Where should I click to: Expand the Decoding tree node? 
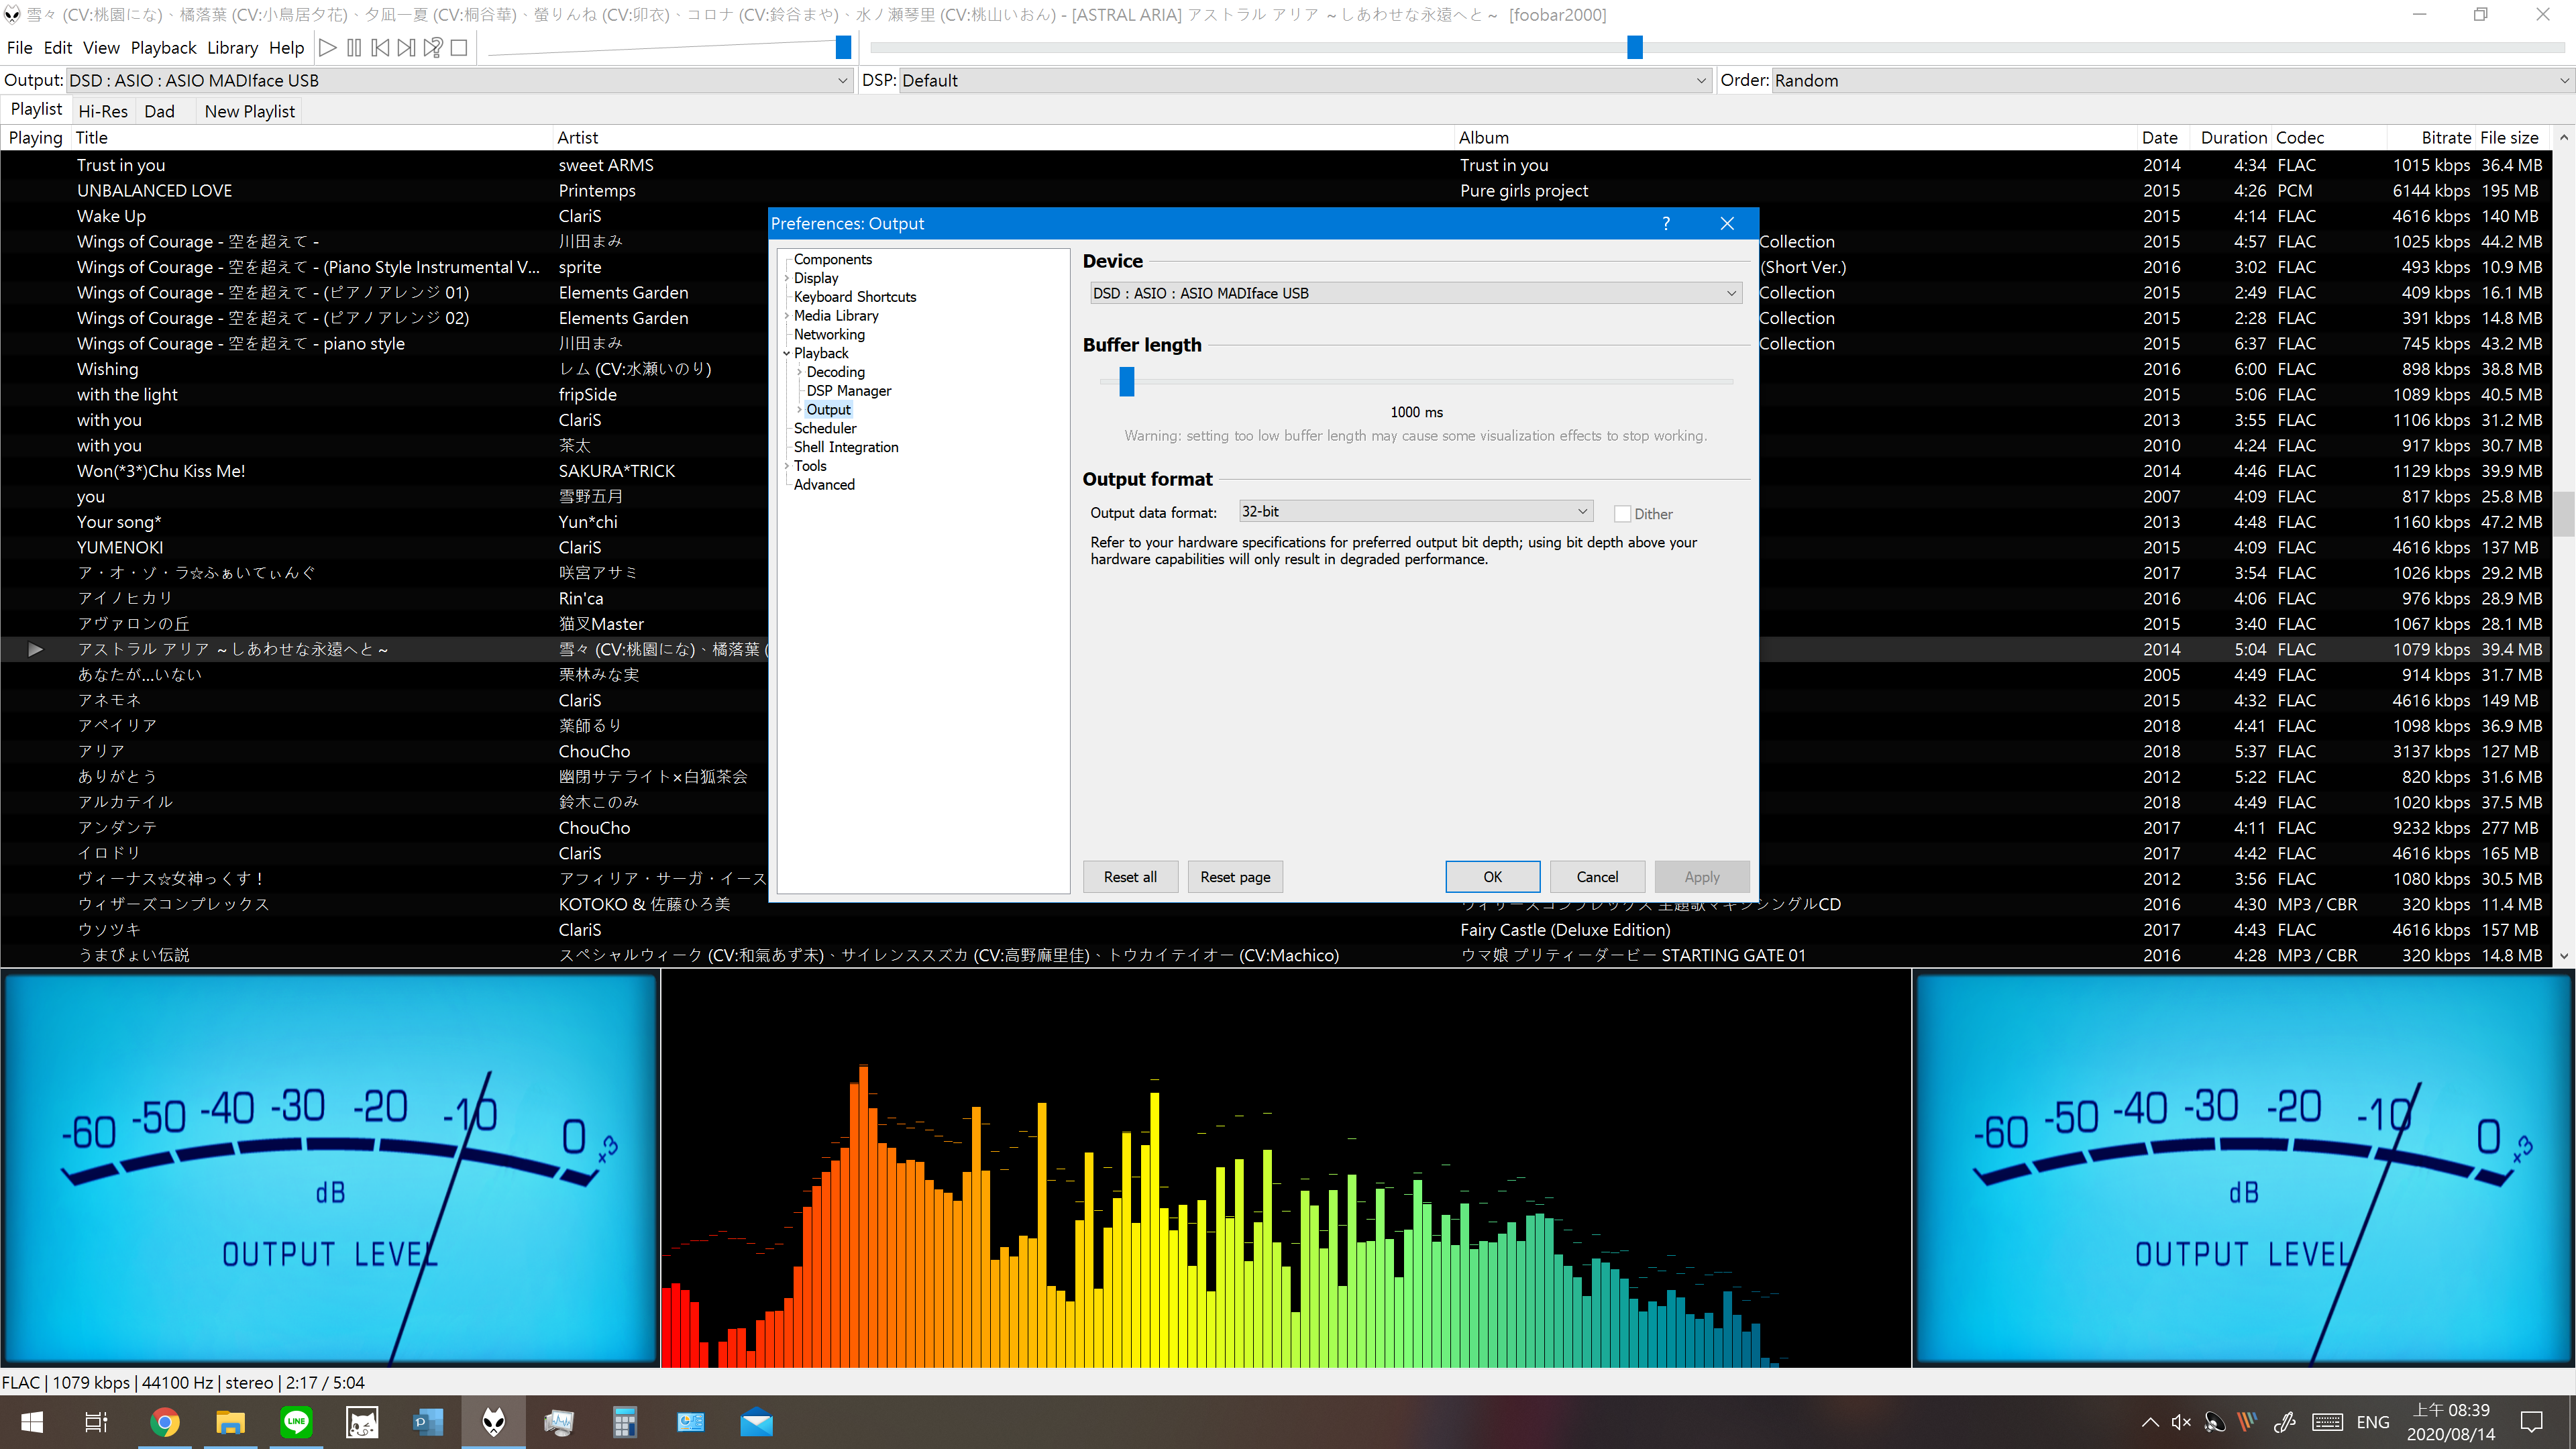(x=799, y=372)
